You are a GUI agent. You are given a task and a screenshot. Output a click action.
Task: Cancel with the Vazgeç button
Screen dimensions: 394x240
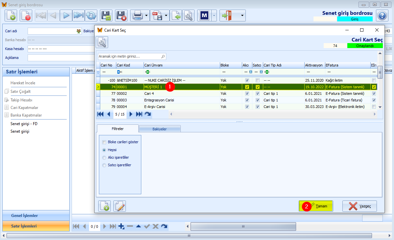tap(359, 206)
